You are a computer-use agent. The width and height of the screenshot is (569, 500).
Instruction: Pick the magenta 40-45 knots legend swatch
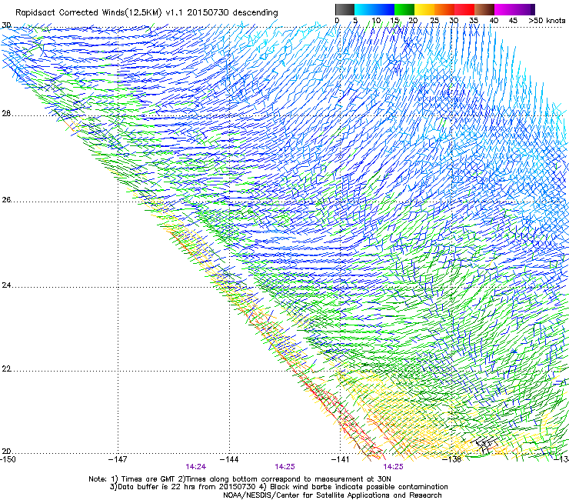pos(504,9)
